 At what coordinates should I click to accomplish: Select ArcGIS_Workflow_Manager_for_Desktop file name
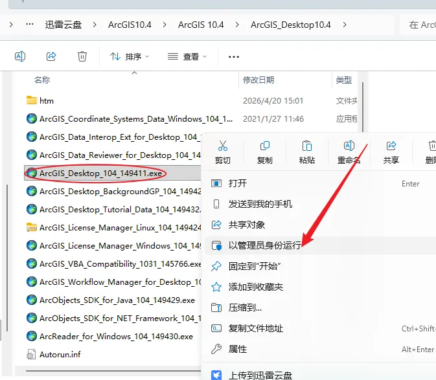coord(120,282)
